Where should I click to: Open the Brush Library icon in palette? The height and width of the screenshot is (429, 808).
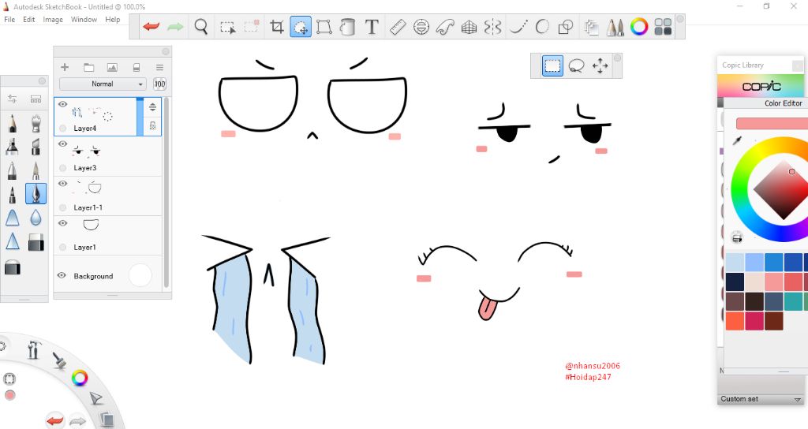click(36, 99)
